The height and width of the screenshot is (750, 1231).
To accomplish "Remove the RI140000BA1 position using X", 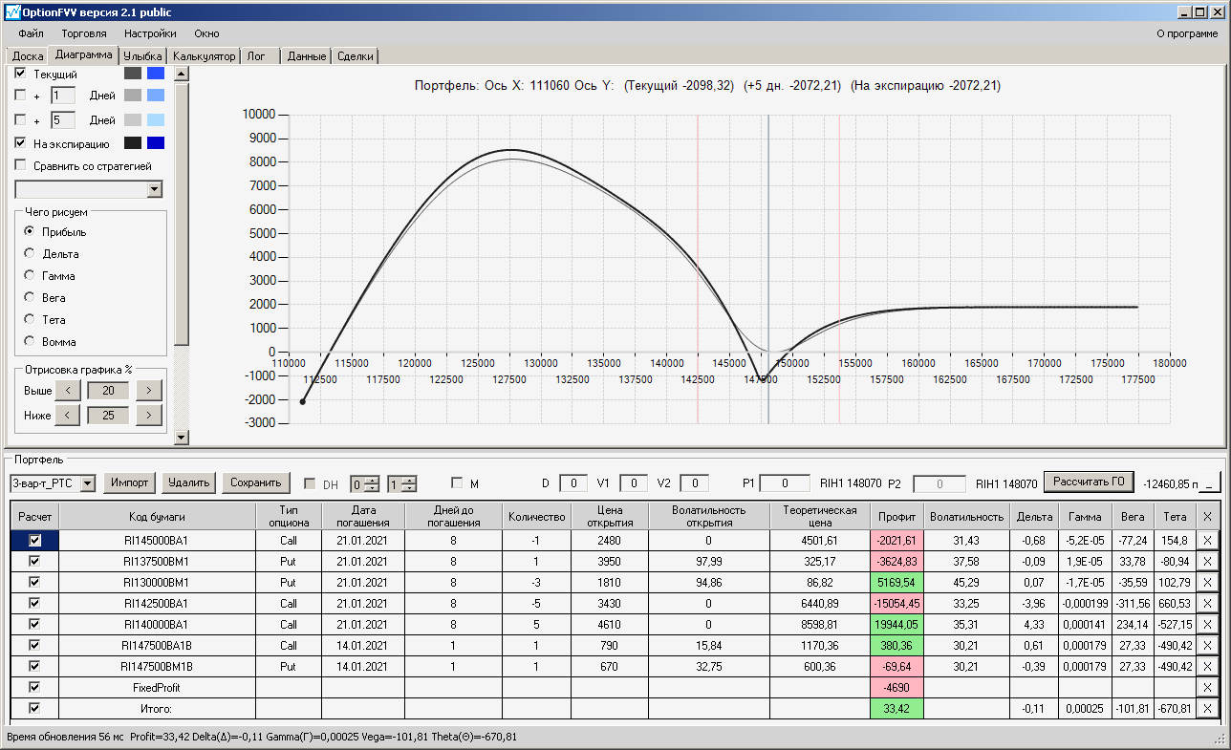I will 1206,624.
